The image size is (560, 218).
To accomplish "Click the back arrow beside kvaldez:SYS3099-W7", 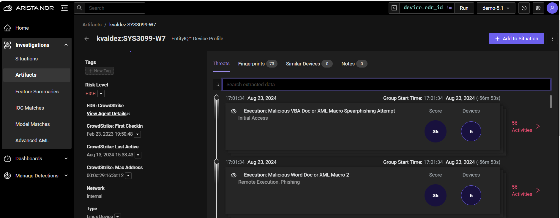I will pyautogui.click(x=86, y=39).
